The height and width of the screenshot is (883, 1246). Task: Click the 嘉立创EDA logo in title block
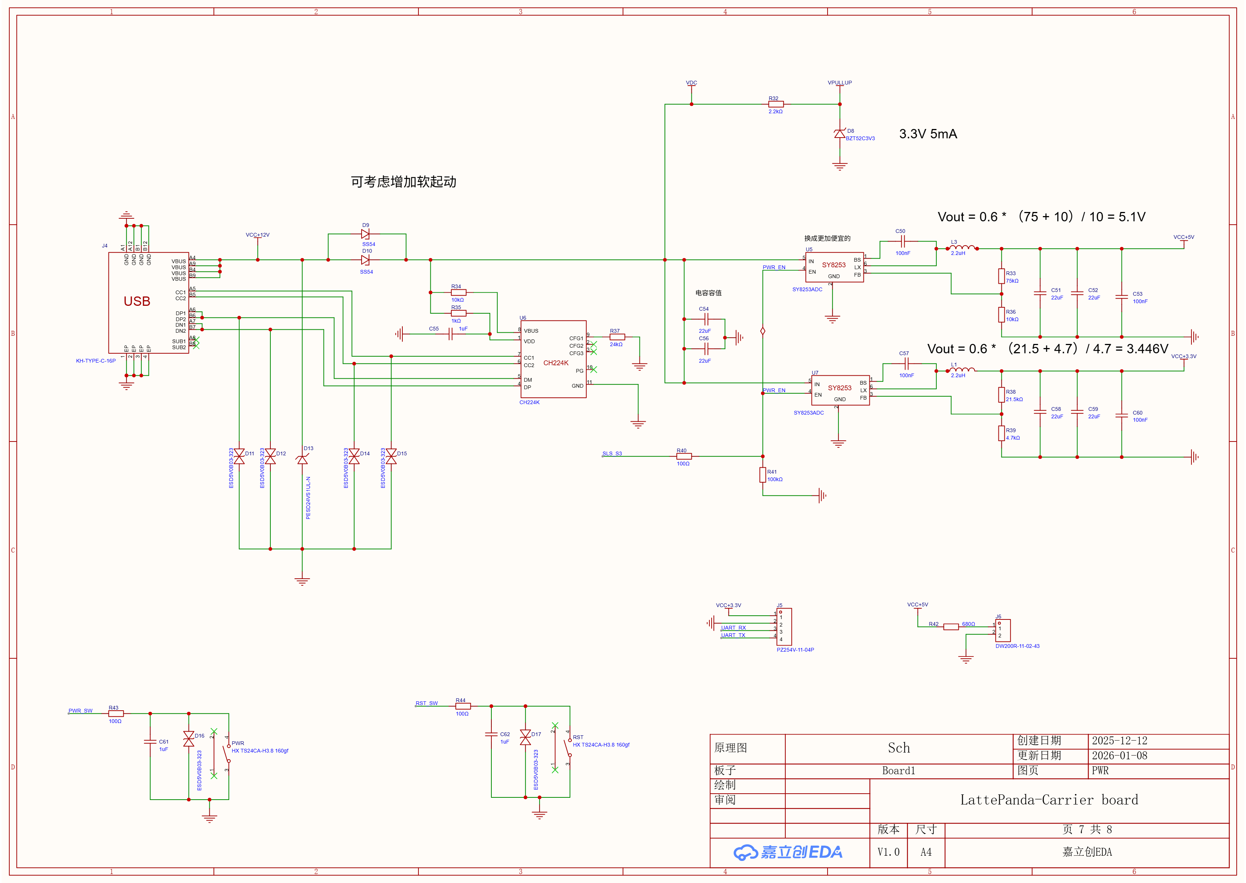coord(788,852)
